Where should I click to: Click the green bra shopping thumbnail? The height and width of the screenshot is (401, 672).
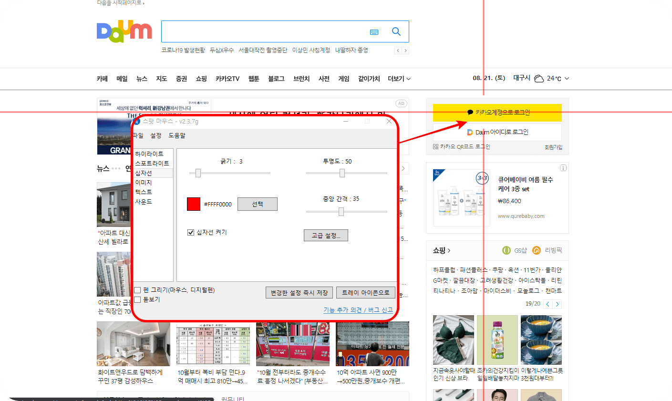[454, 340]
